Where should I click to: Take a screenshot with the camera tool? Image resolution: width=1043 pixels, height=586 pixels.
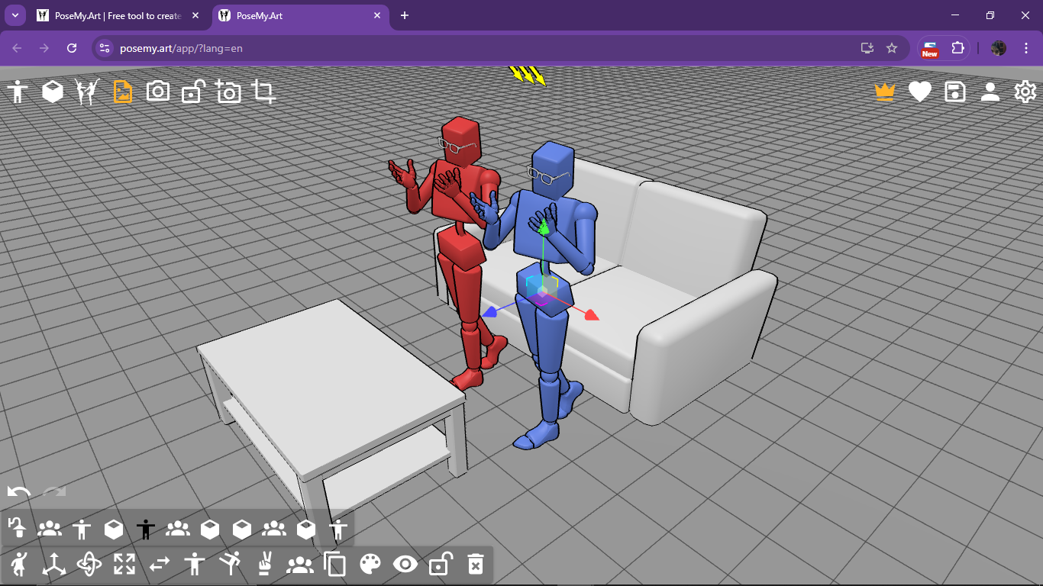pyautogui.click(x=157, y=92)
